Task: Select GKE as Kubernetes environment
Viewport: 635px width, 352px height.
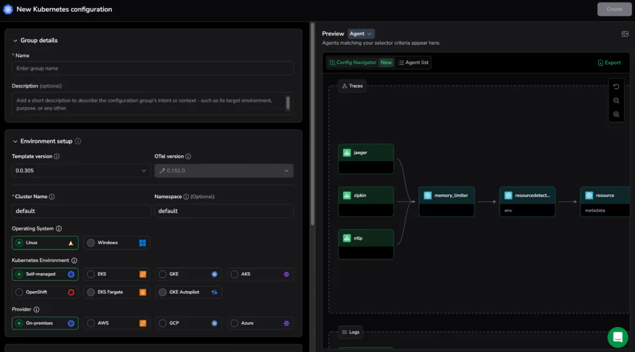Action: 189,274
